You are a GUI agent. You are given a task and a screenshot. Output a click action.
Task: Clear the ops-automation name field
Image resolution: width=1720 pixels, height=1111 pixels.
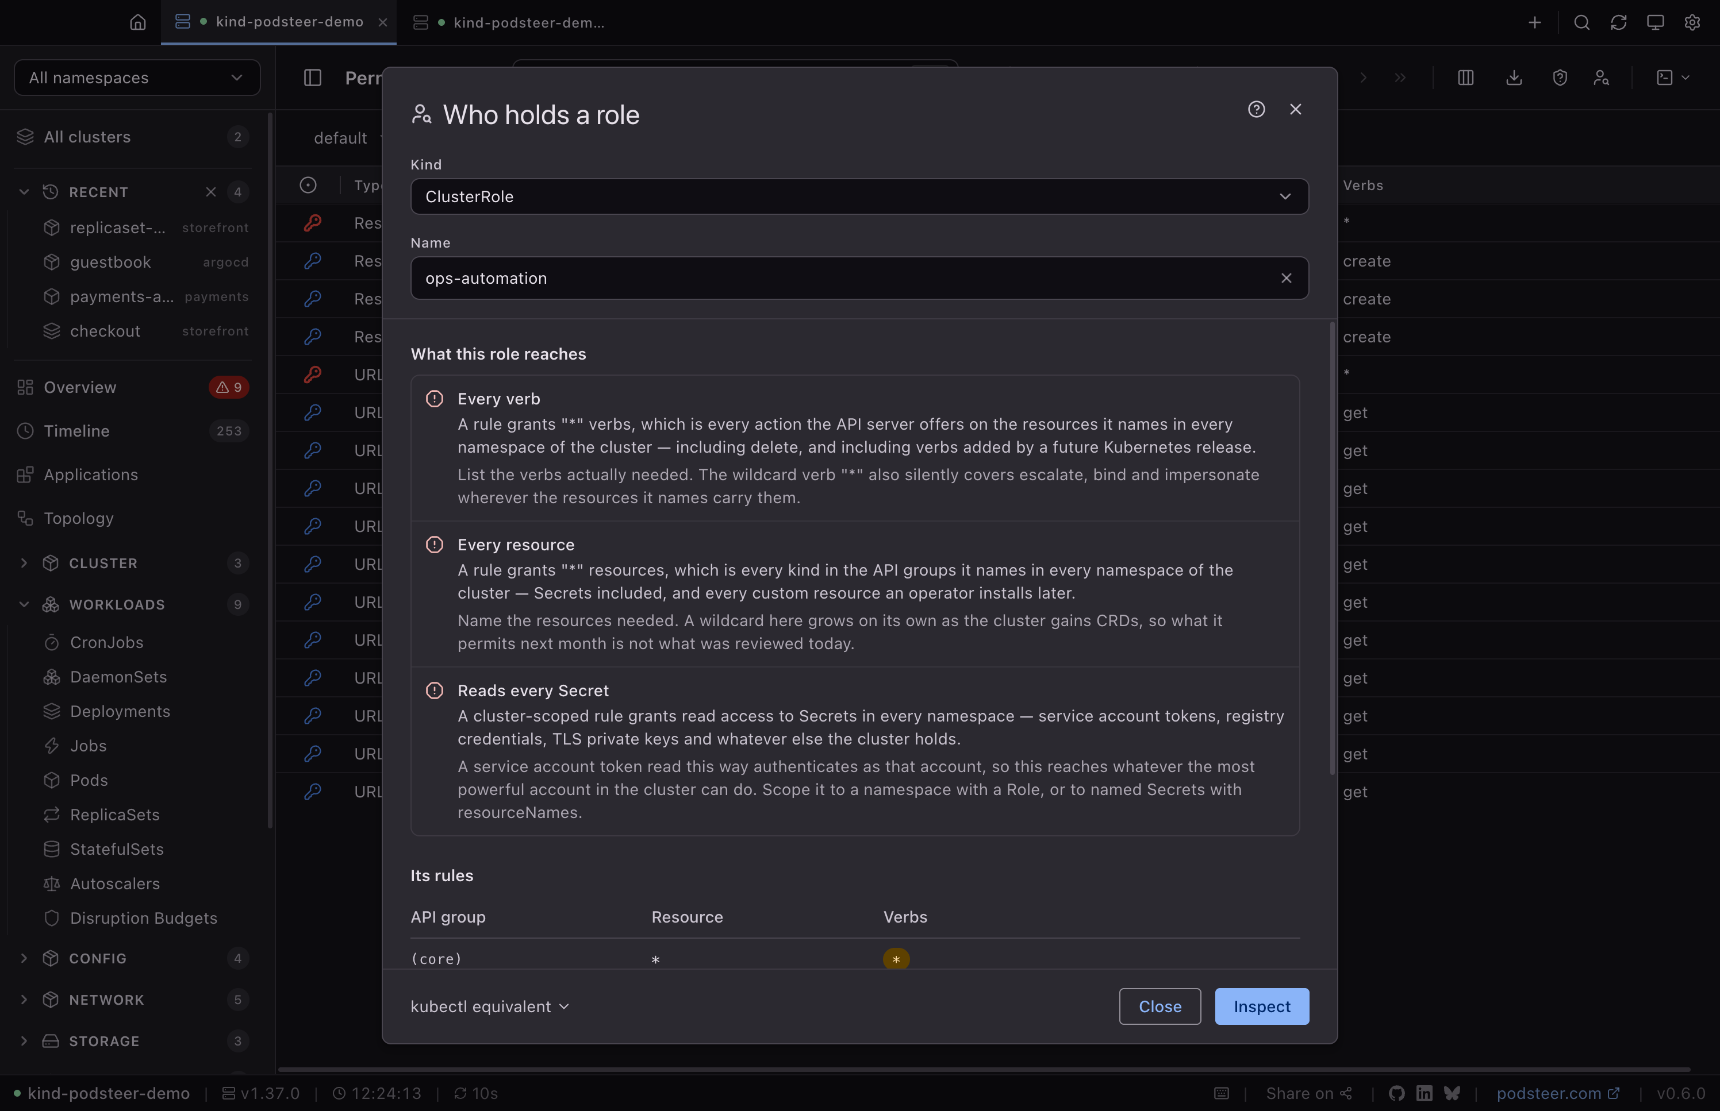1286,278
